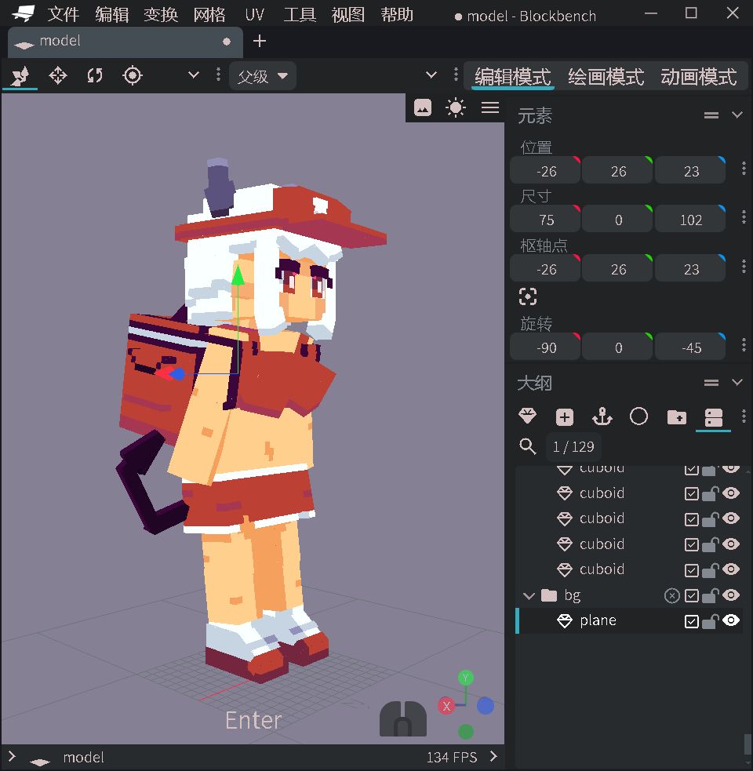Add a null object with the circle icon

click(x=639, y=417)
